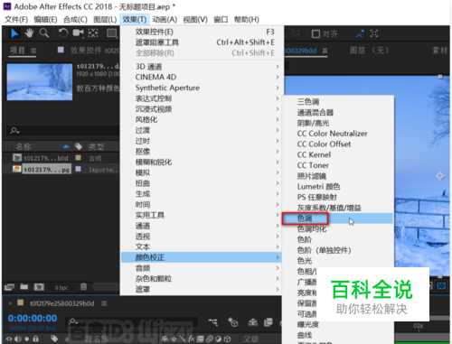Click the 3D layer cube column header
Viewport: 452px width, 344px height.
[x=228, y=339]
